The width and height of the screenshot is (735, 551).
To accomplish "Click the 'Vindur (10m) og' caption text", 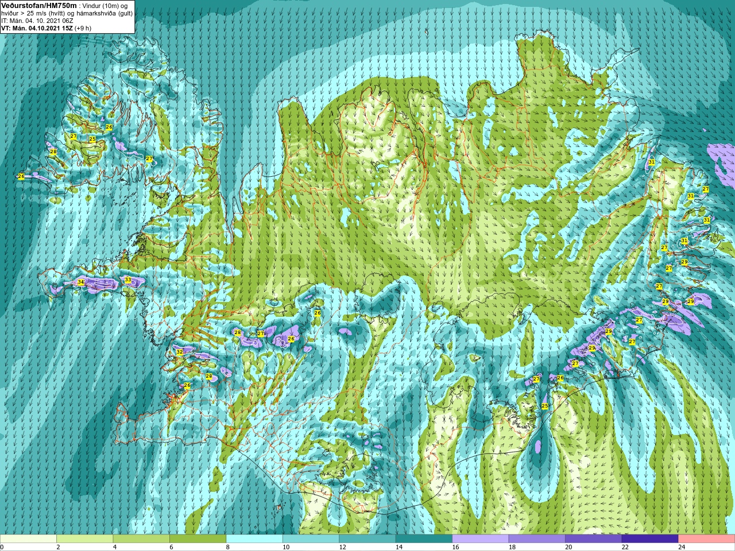I will point(105,5).
